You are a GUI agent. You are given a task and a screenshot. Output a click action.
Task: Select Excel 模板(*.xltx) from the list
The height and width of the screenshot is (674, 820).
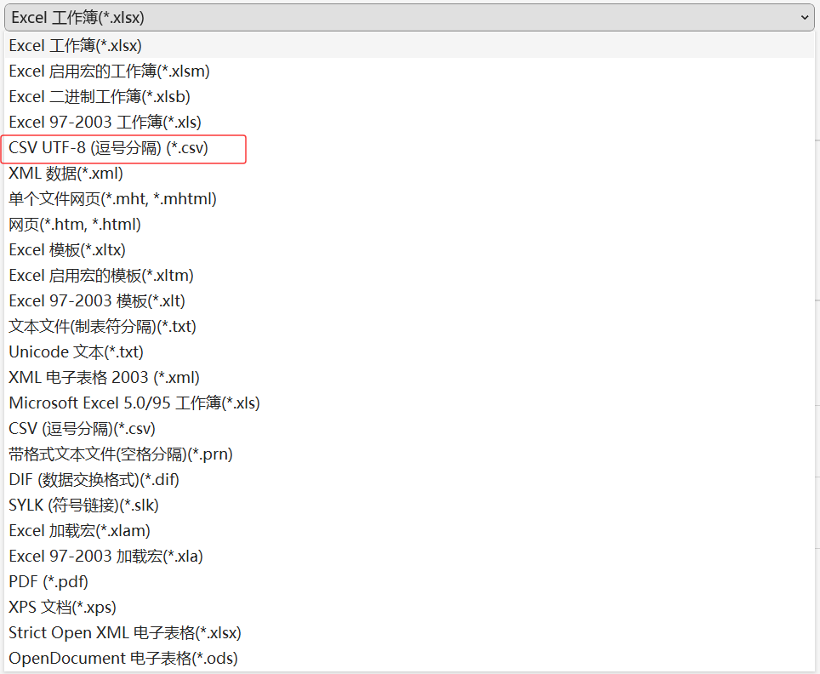[x=68, y=249]
